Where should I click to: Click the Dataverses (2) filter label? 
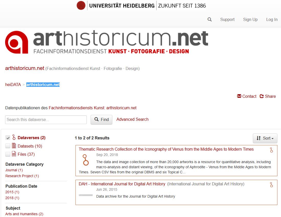(x=31, y=138)
